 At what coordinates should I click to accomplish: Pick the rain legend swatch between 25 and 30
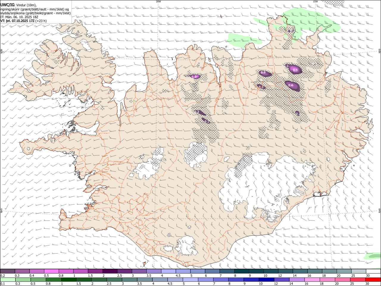click(x=358, y=279)
